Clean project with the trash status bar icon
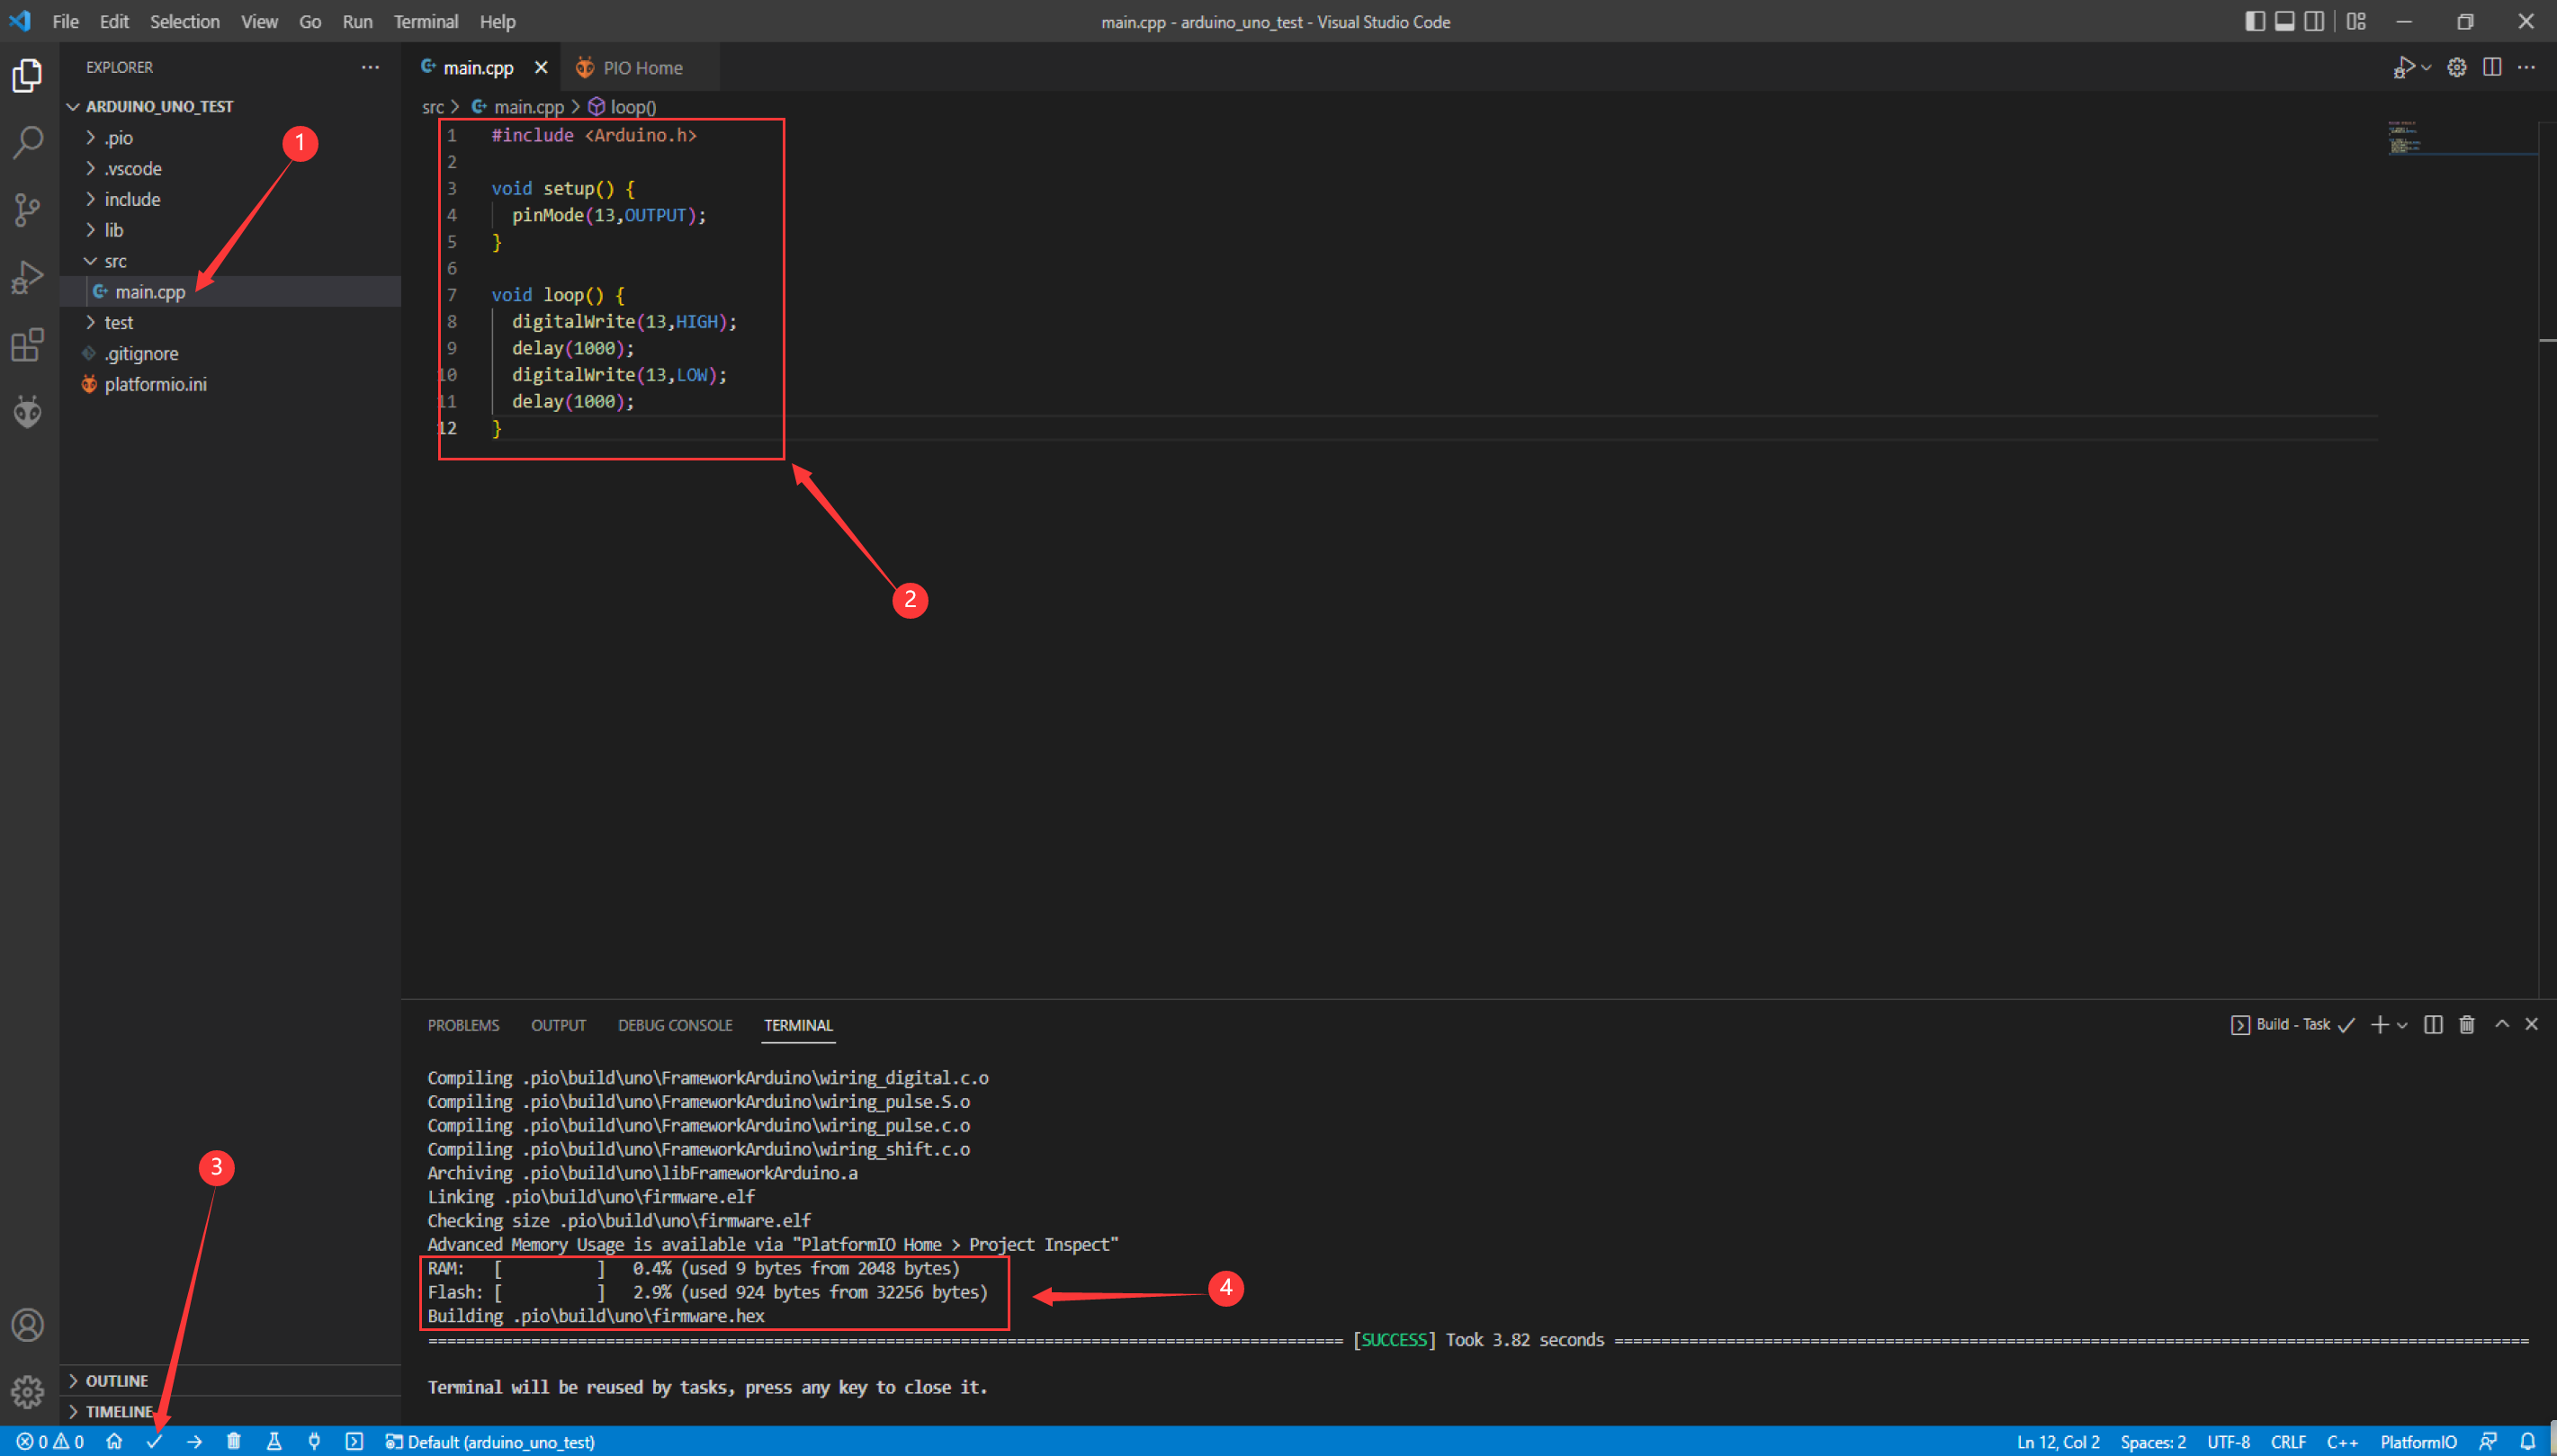Viewport: 2557px width, 1456px height. [234, 1441]
